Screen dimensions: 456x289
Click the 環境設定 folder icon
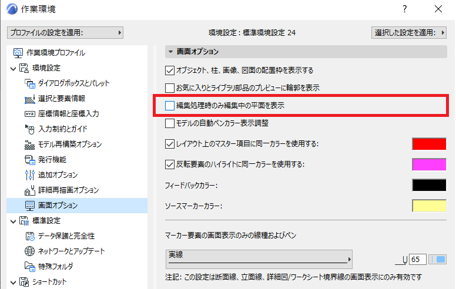click(24, 68)
